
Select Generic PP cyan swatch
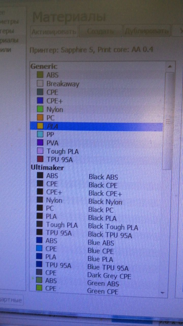click(x=40, y=134)
